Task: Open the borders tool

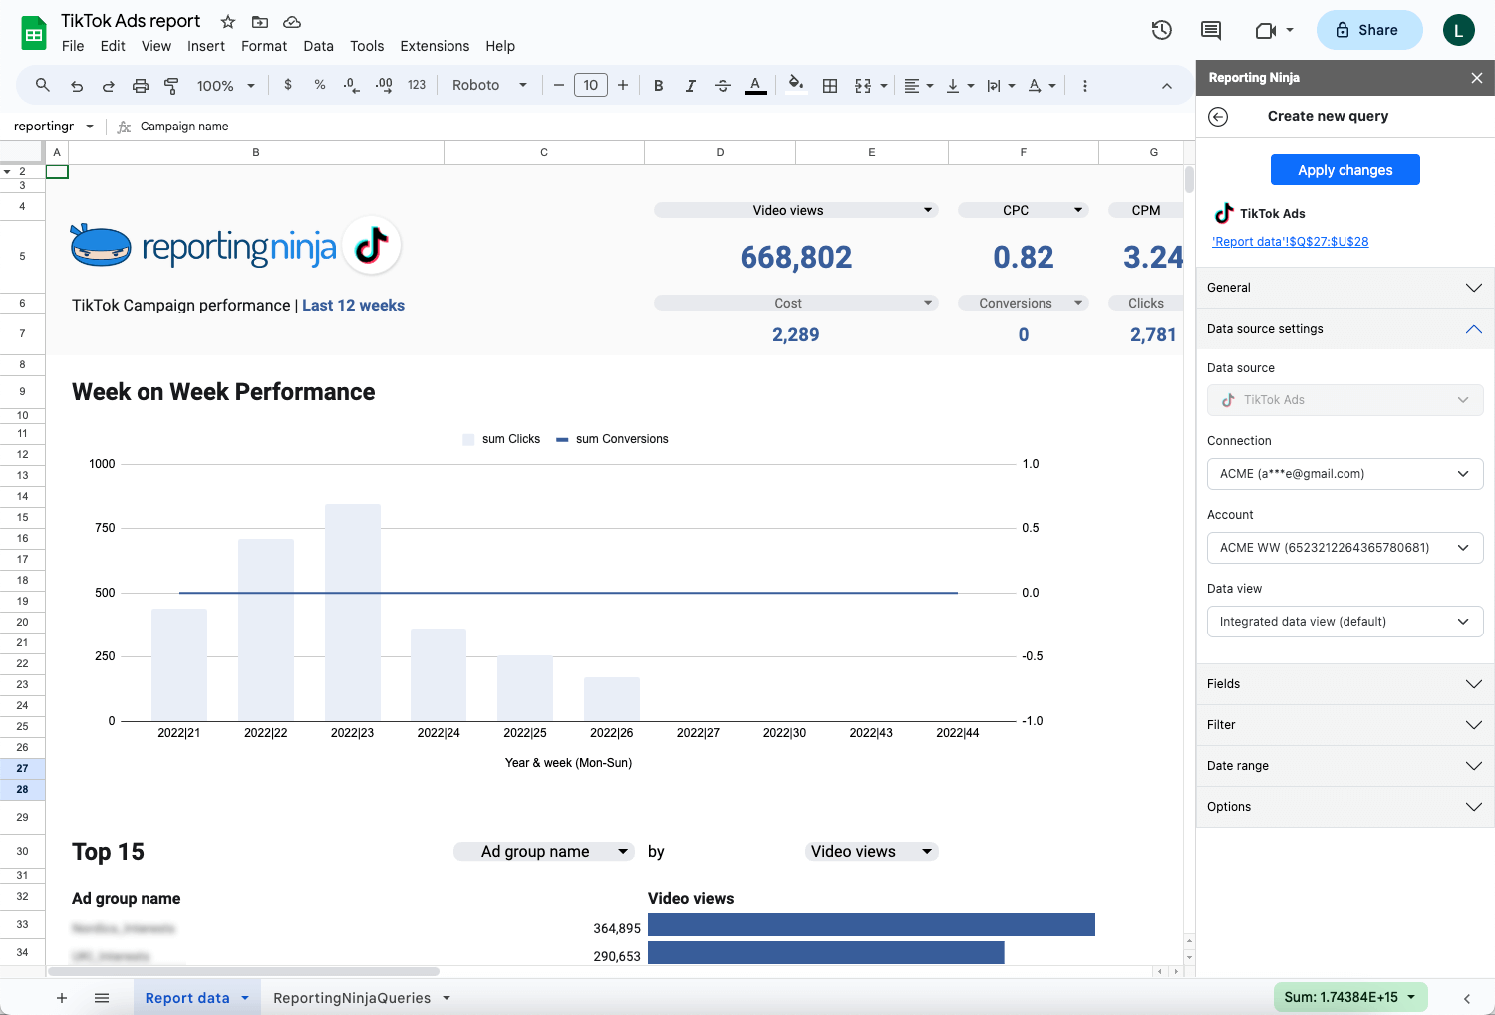Action: [830, 86]
